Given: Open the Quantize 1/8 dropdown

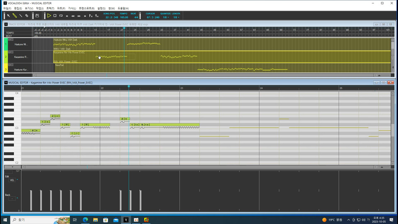Looking at the screenshot, I should [x=166, y=17].
